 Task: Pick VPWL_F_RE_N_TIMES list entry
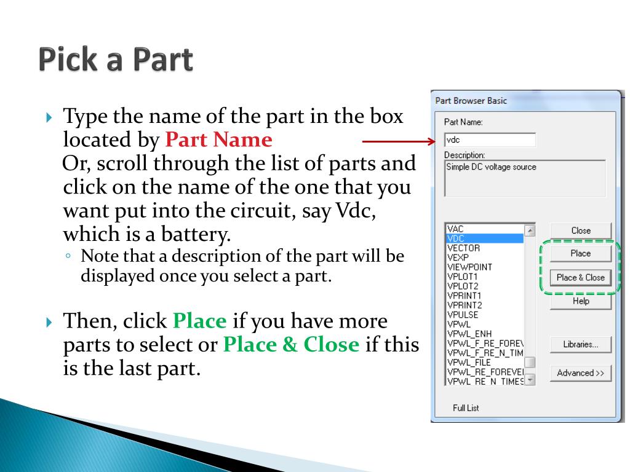(485, 353)
